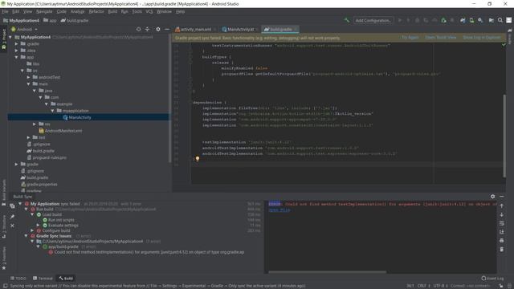Click Build output horizontal scrollbar

pos(327,272)
